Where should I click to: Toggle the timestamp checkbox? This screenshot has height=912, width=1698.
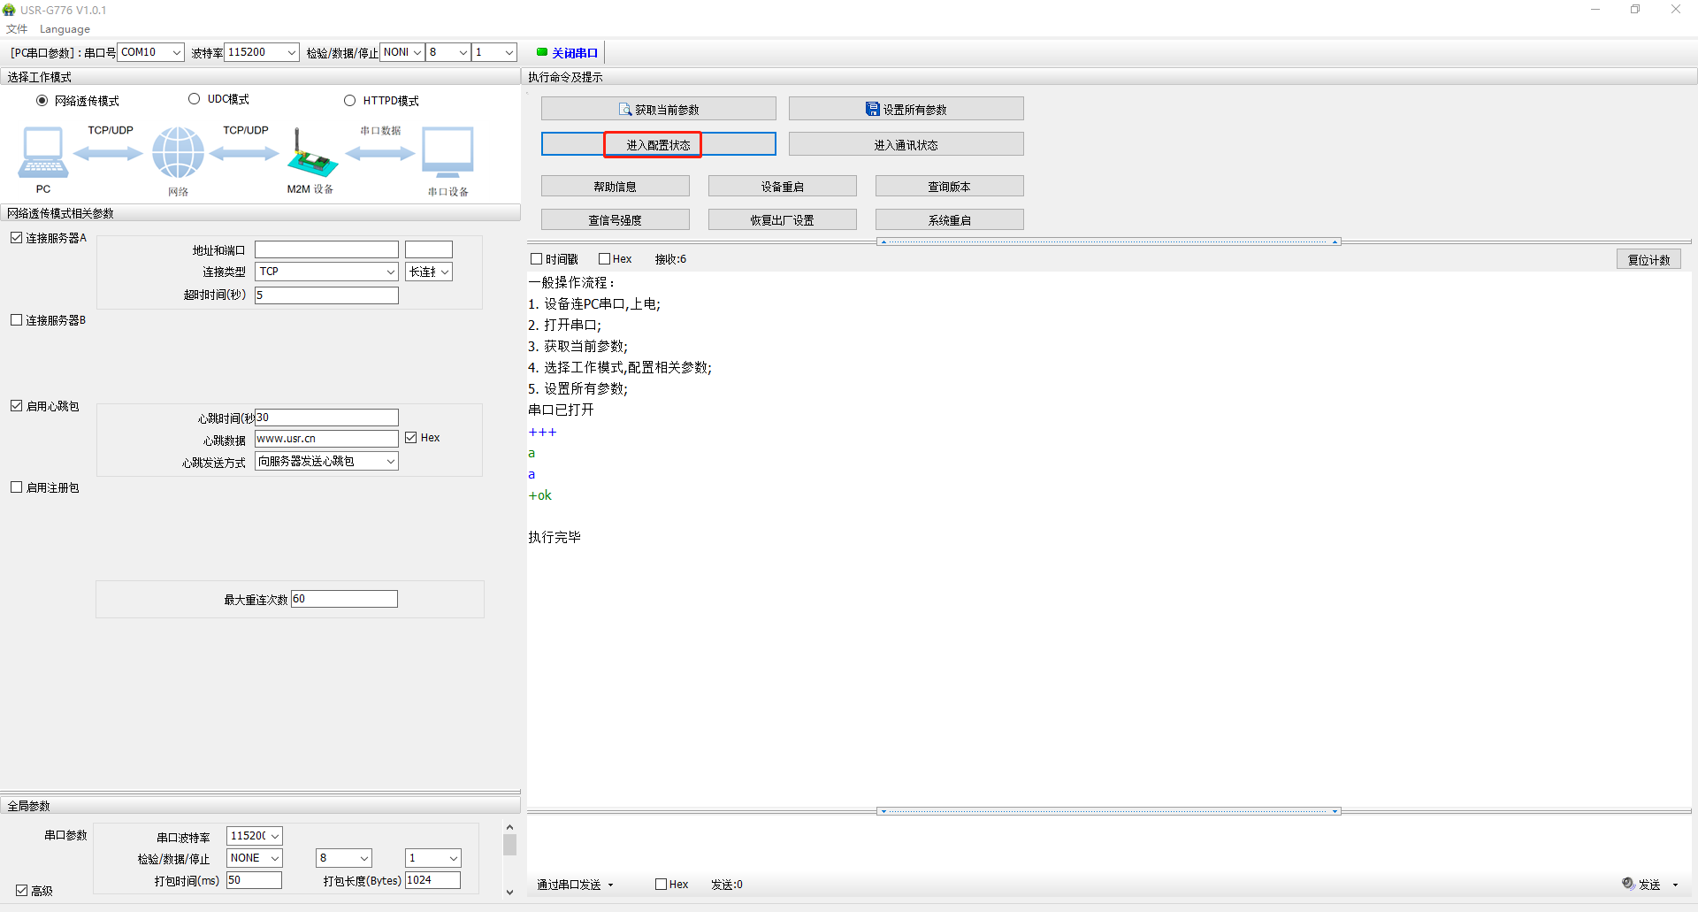point(537,259)
